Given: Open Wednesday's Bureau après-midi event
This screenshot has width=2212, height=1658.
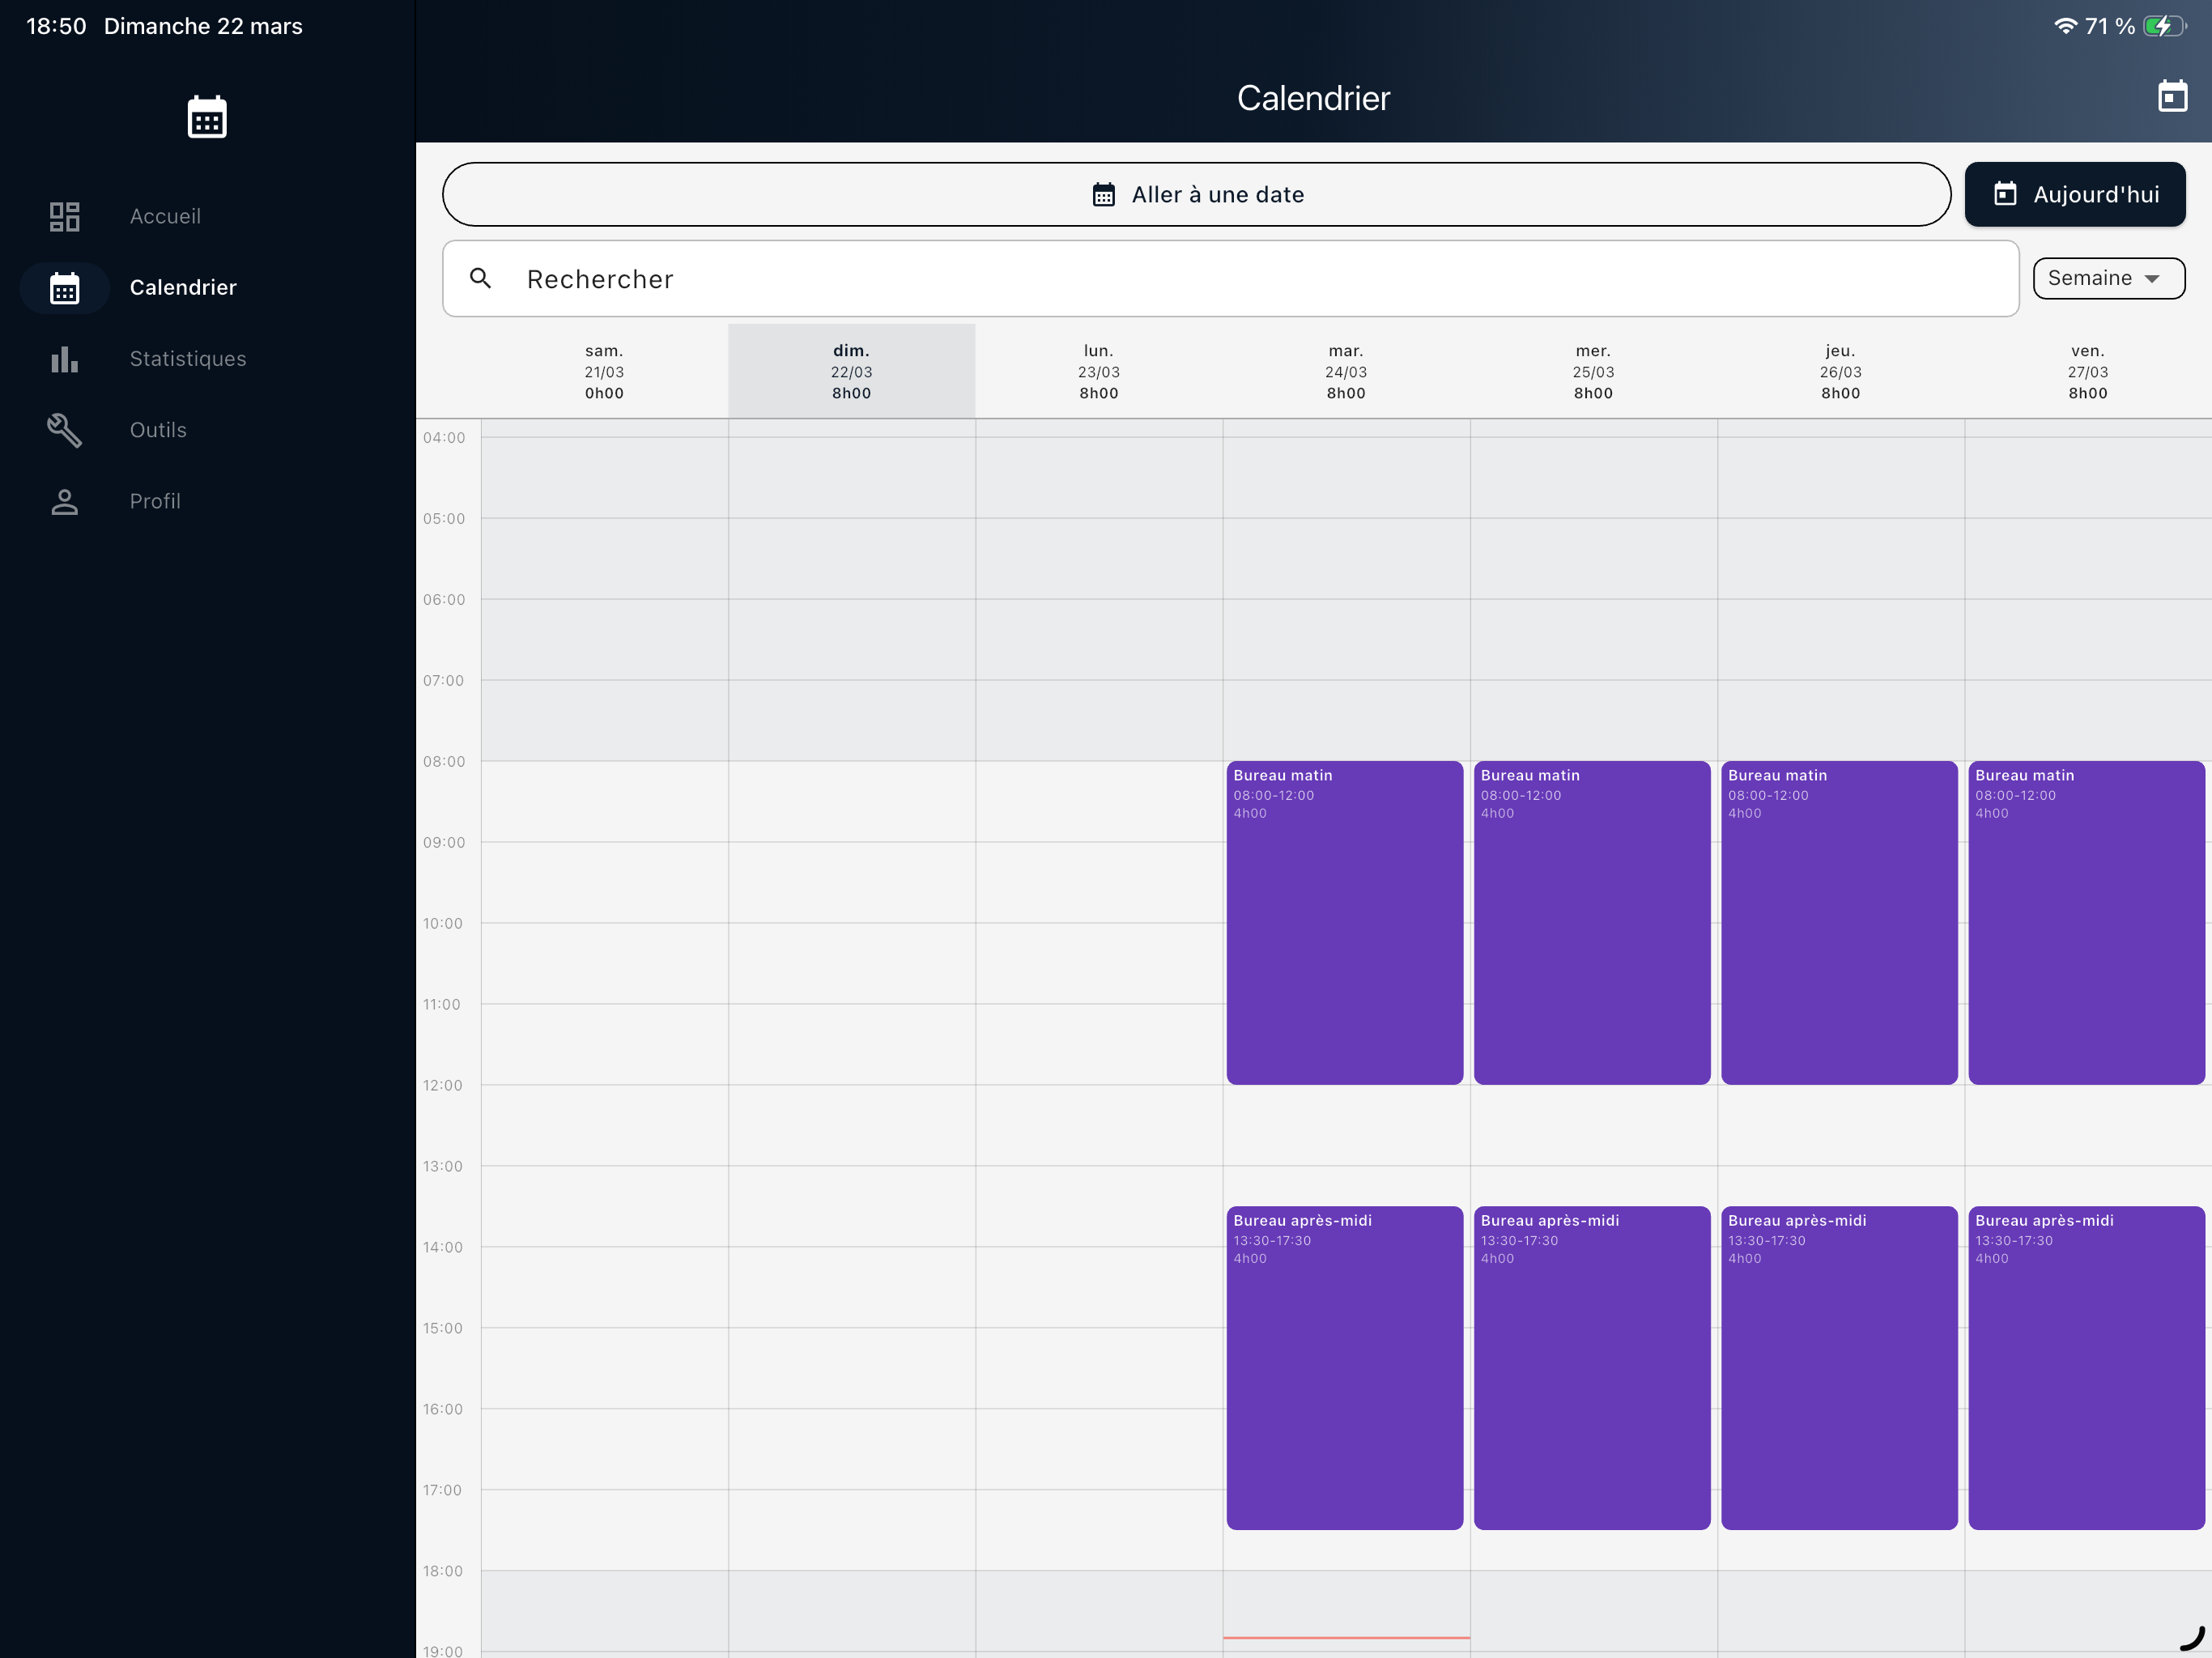Looking at the screenshot, I should point(1591,1367).
